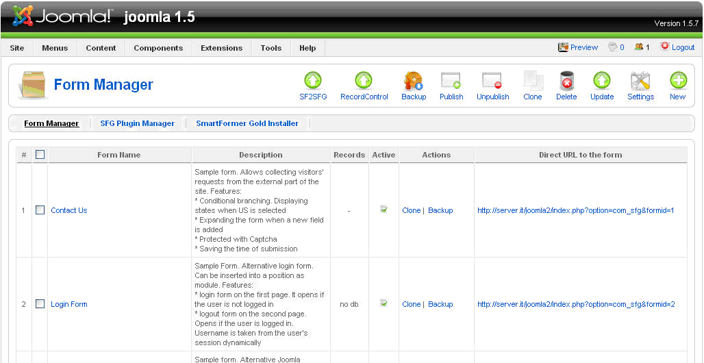Image resolution: width=704 pixels, height=363 pixels.
Task: Click the Description column header
Action: pyautogui.click(x=261, y=155)
